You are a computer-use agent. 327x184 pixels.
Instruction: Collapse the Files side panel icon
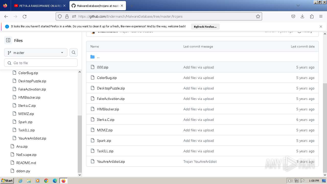point(8,40)
